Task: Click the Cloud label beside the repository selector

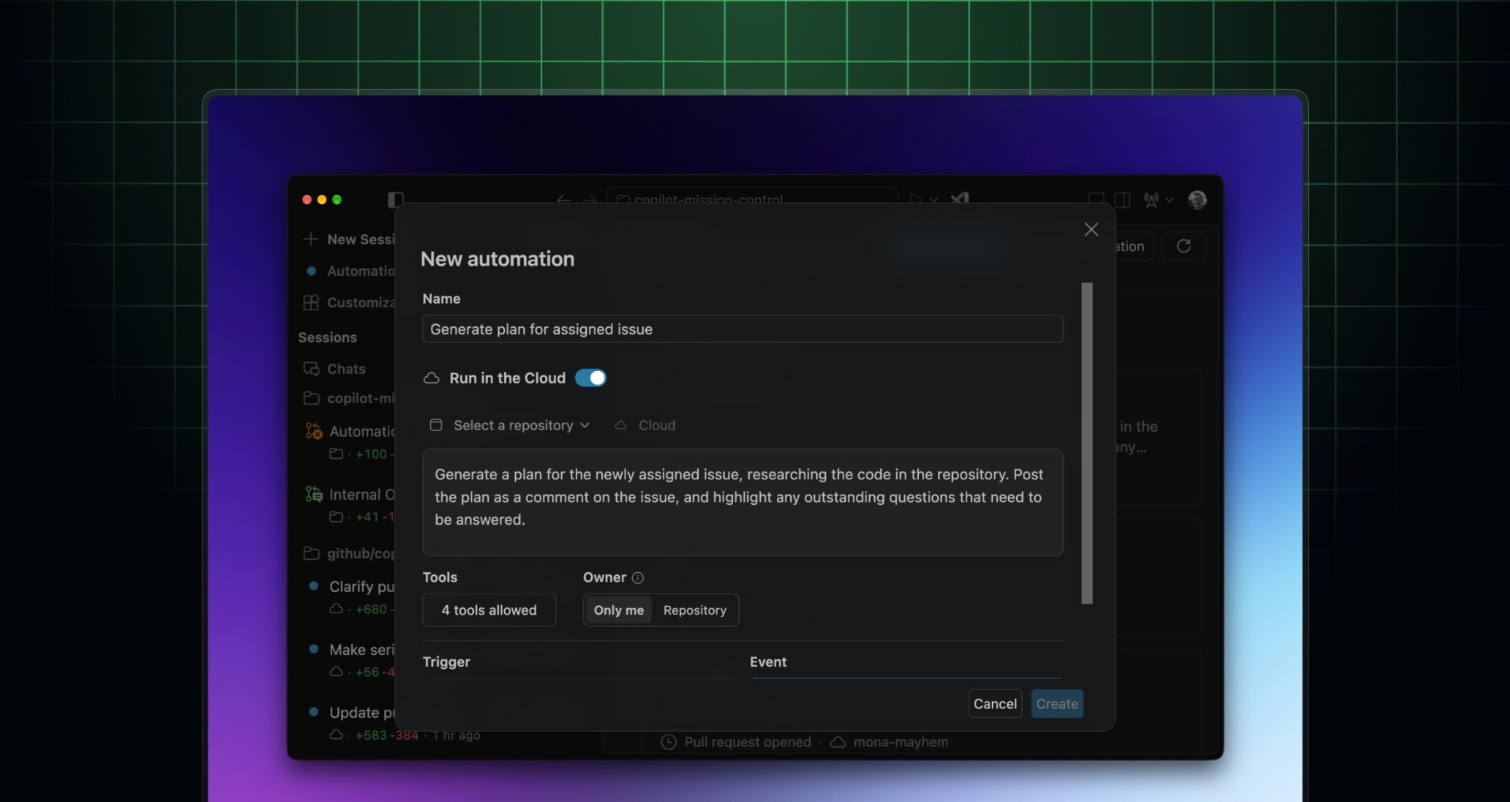Action: pos(657,425)
